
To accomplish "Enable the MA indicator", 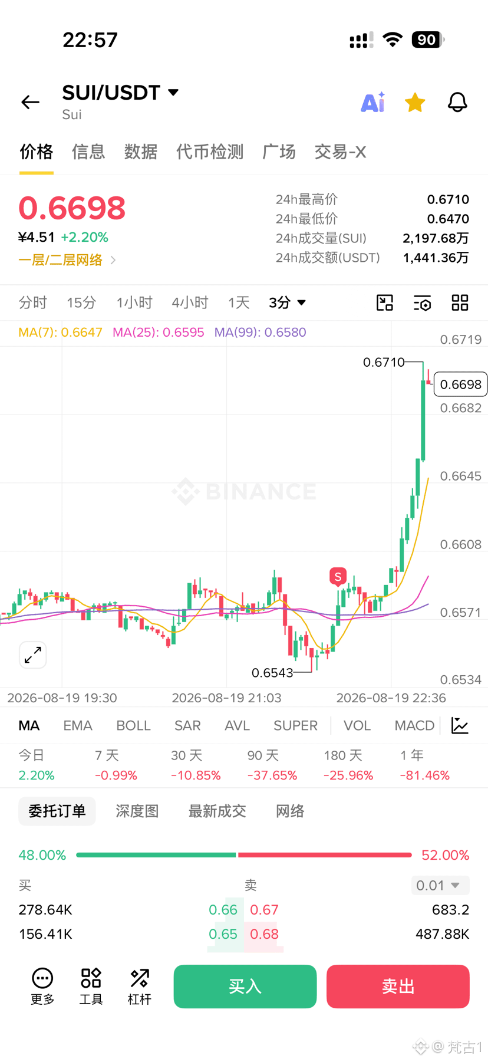I will pyautogui.click(x=29, y=725).
